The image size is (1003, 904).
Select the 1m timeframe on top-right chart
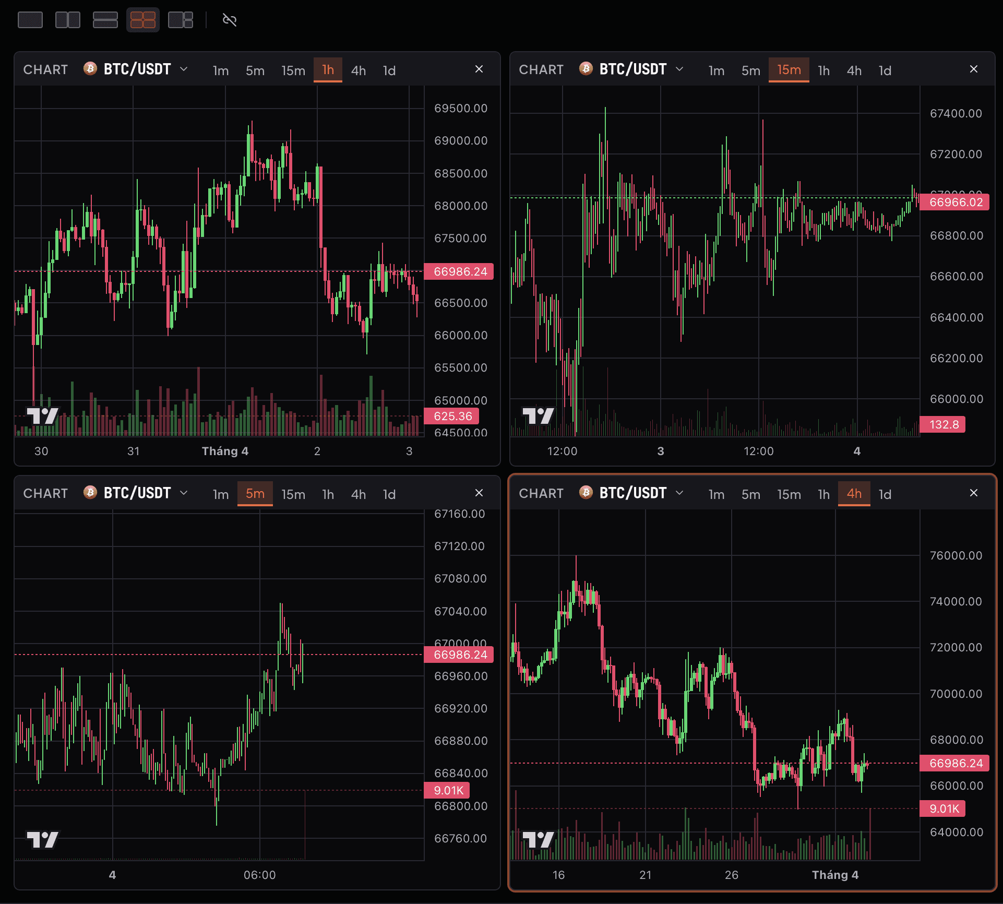[717, 70]
